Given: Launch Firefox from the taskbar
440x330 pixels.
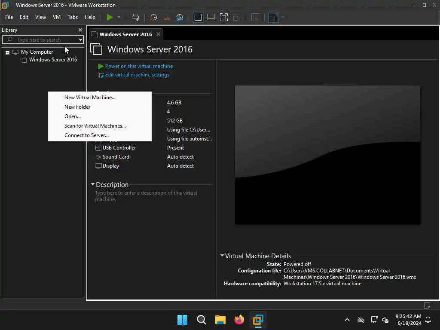Looking at the screenshot, I should pyautogui.click(x=239, y=320).
